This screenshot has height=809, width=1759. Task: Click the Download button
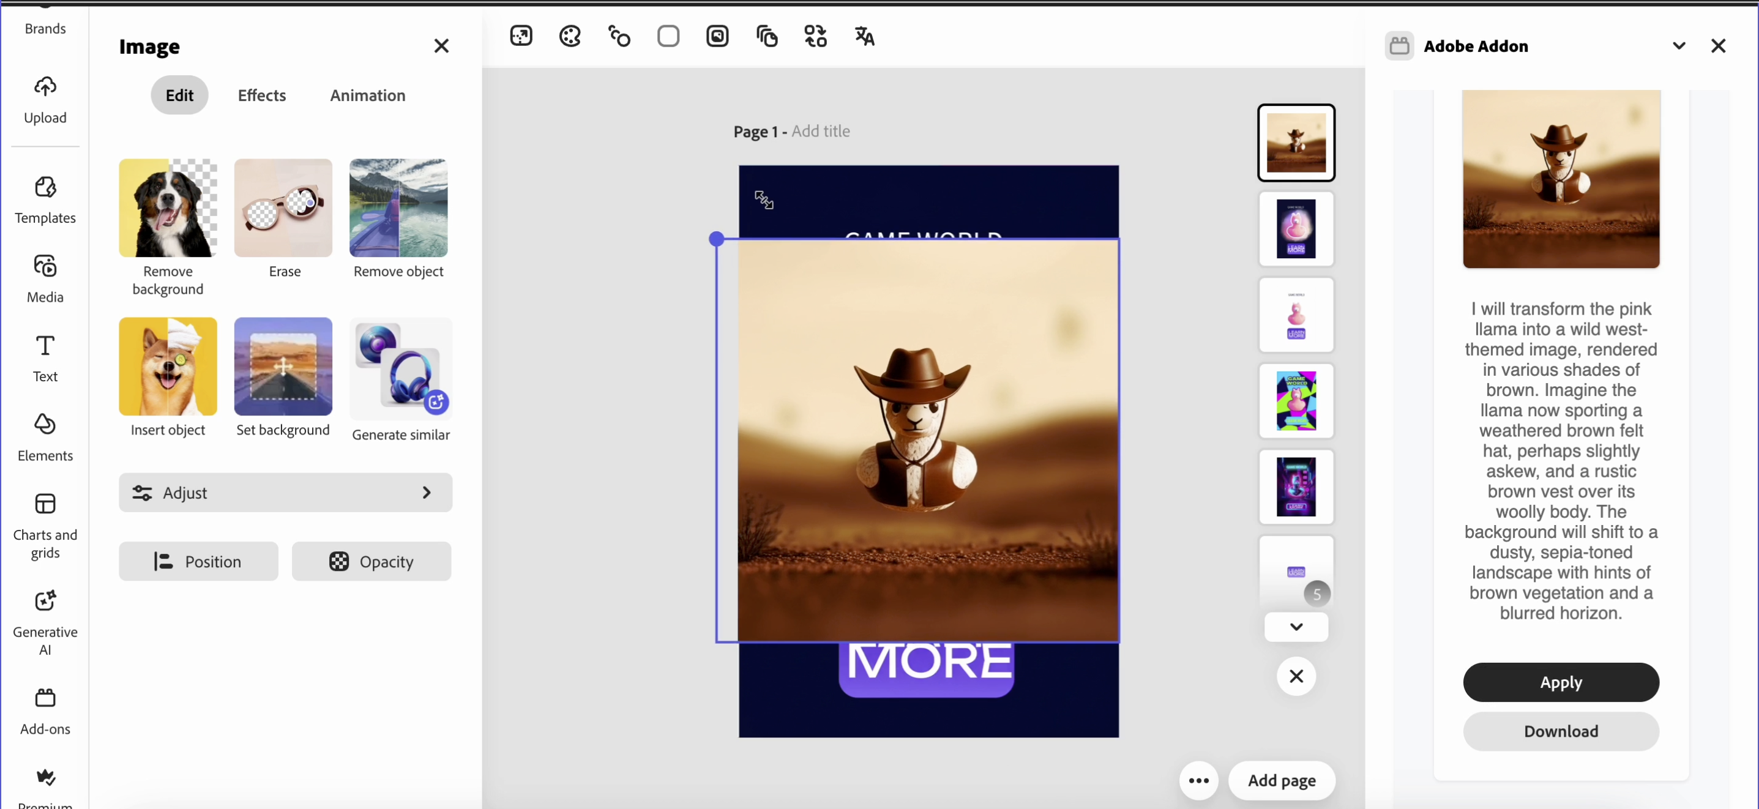point(1560,731)
